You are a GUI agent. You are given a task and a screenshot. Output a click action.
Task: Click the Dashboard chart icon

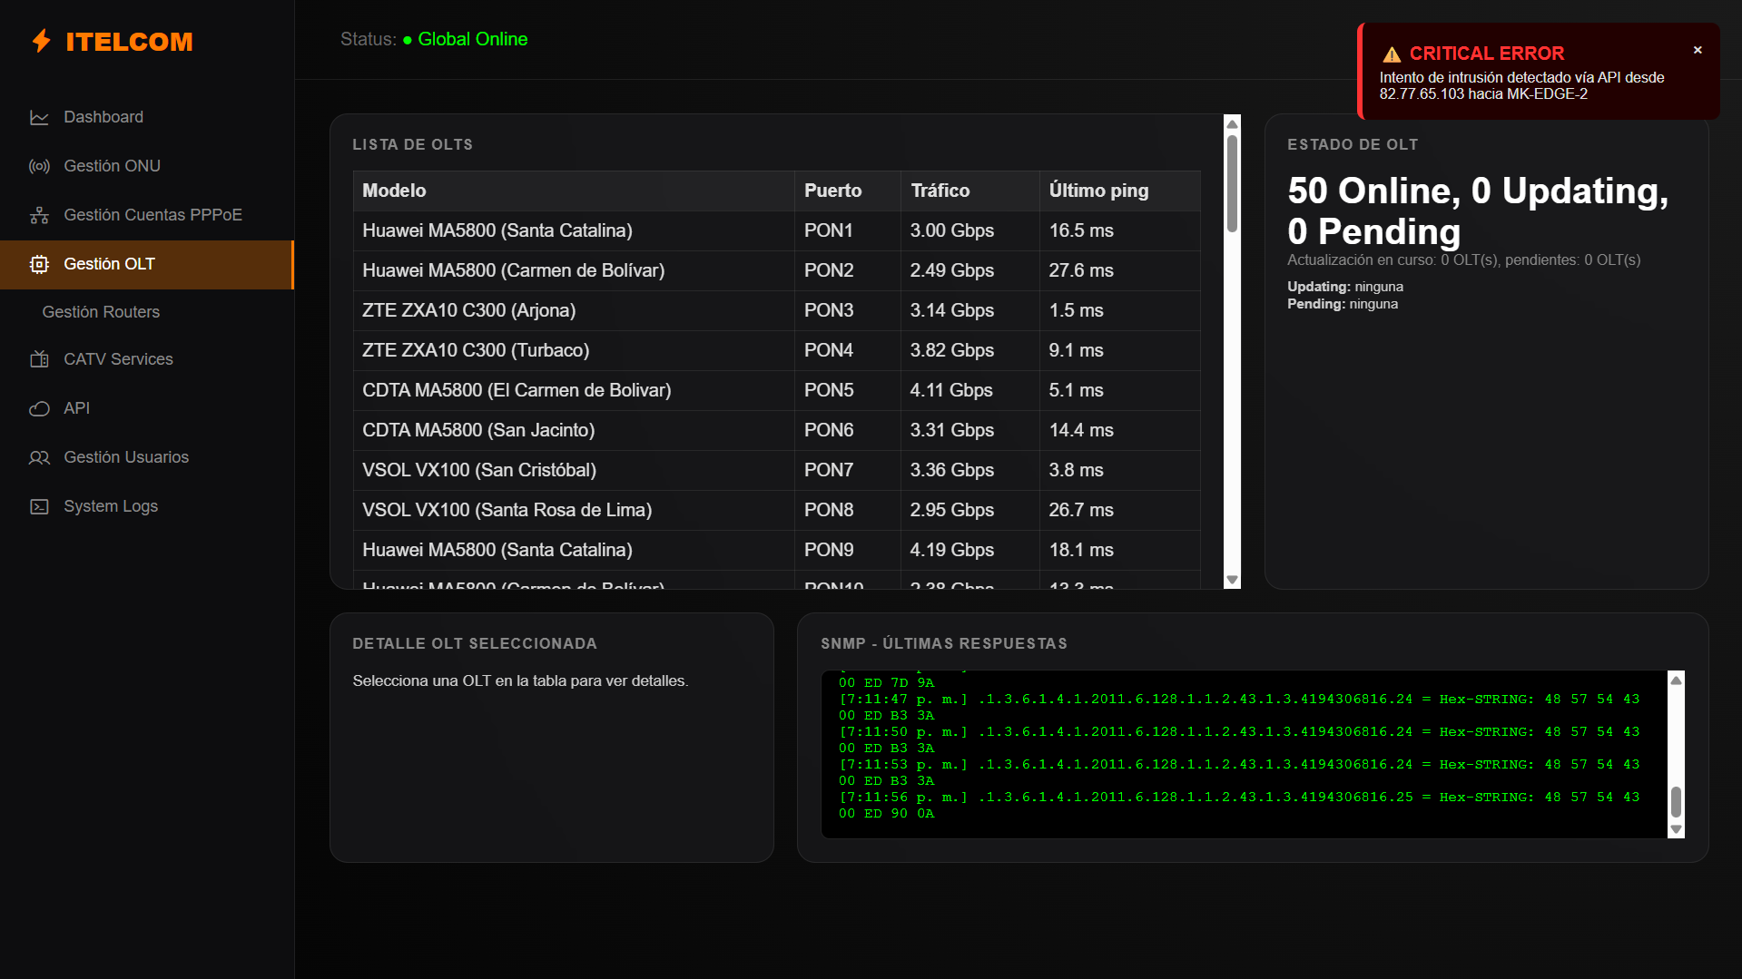[39, 117]
